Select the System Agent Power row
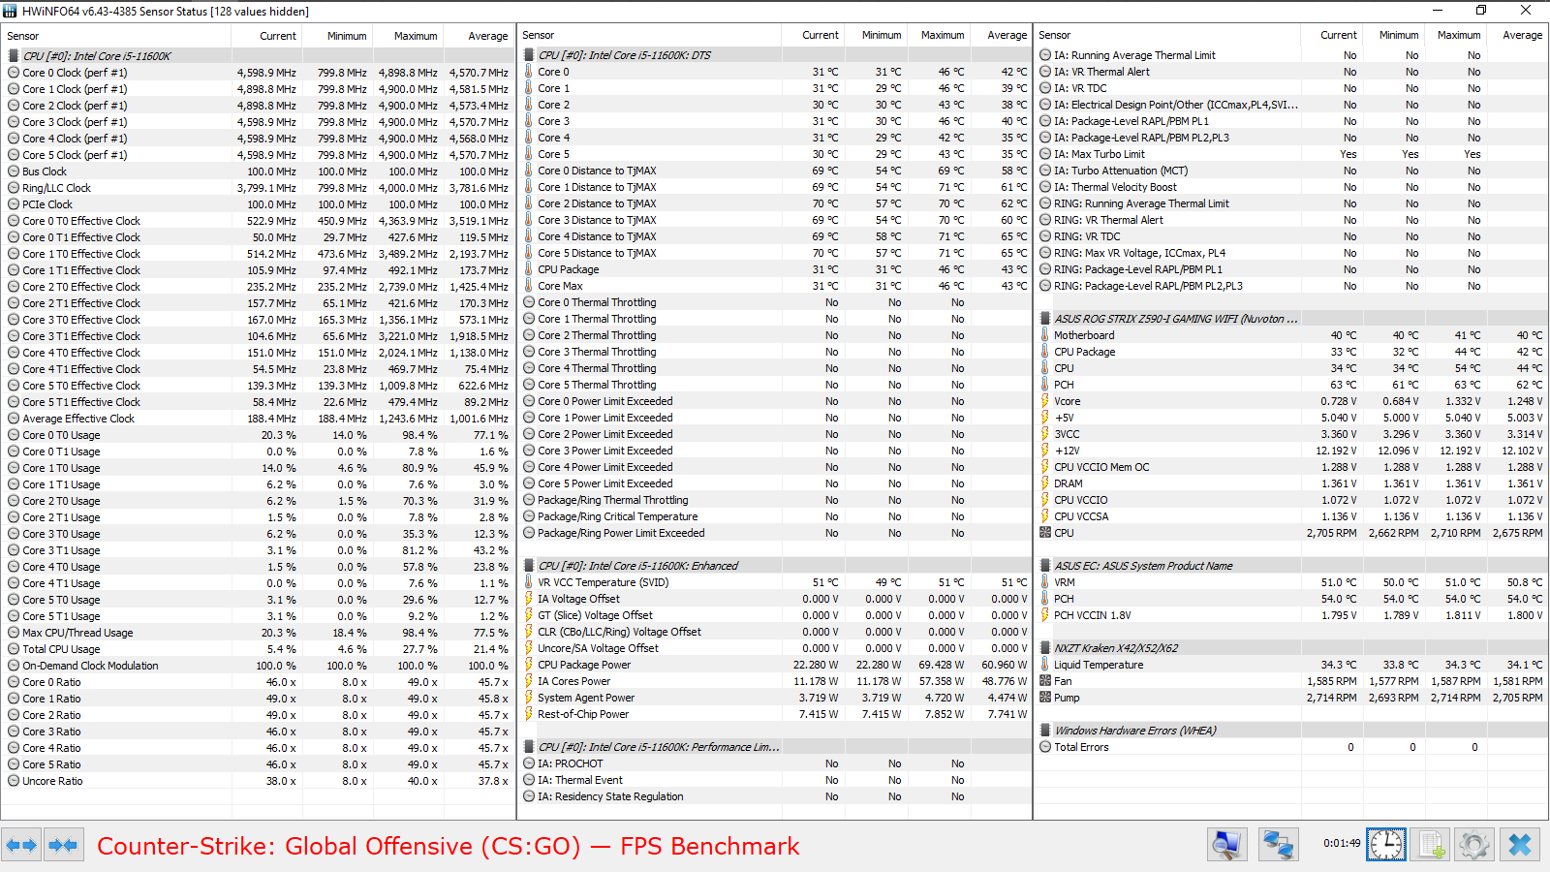 pyautogui.click(x=775, y=698)
